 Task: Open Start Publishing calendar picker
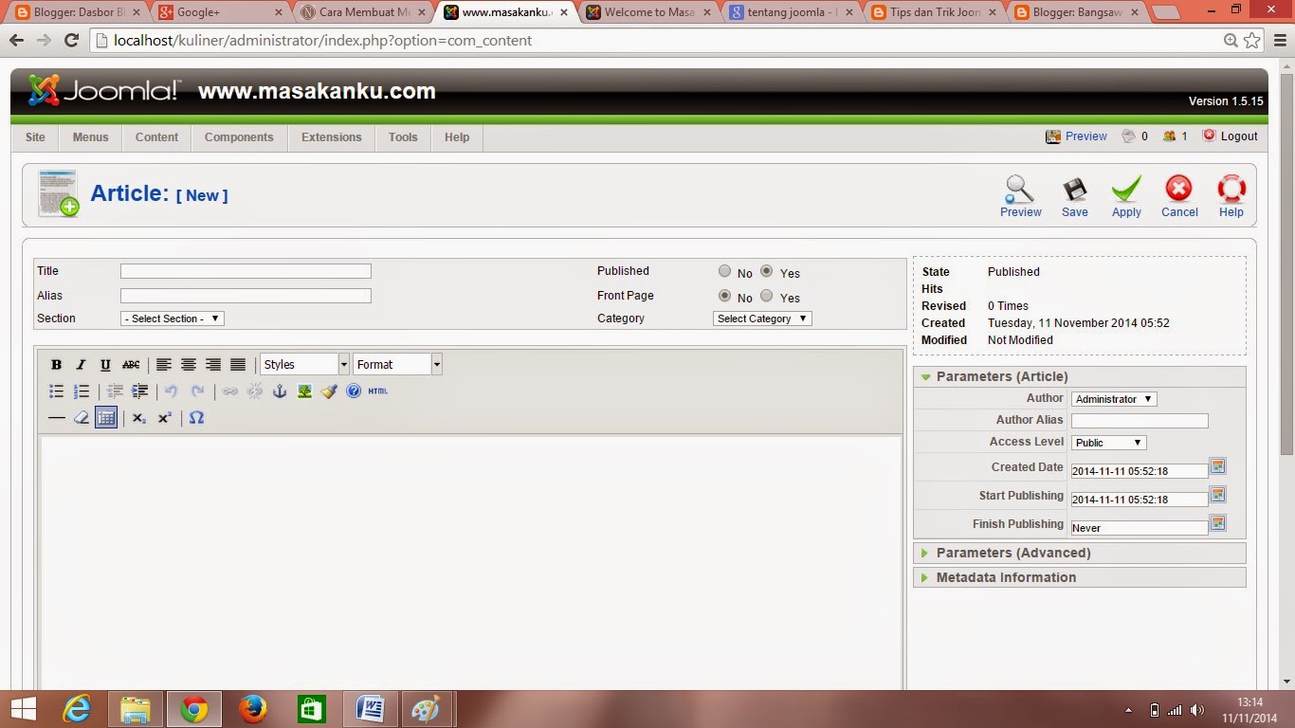pos(1218,495)
